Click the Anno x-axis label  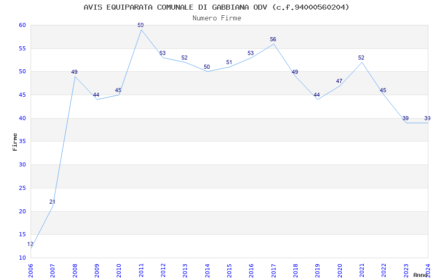420,275
